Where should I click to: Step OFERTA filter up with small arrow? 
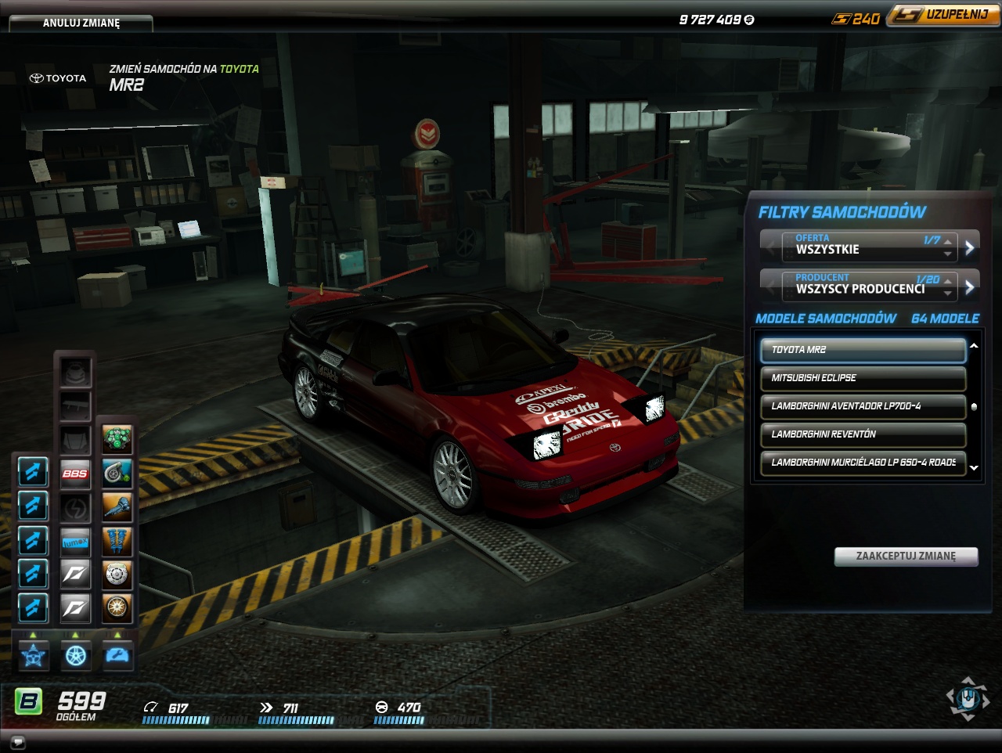click(x=948, y=241)
